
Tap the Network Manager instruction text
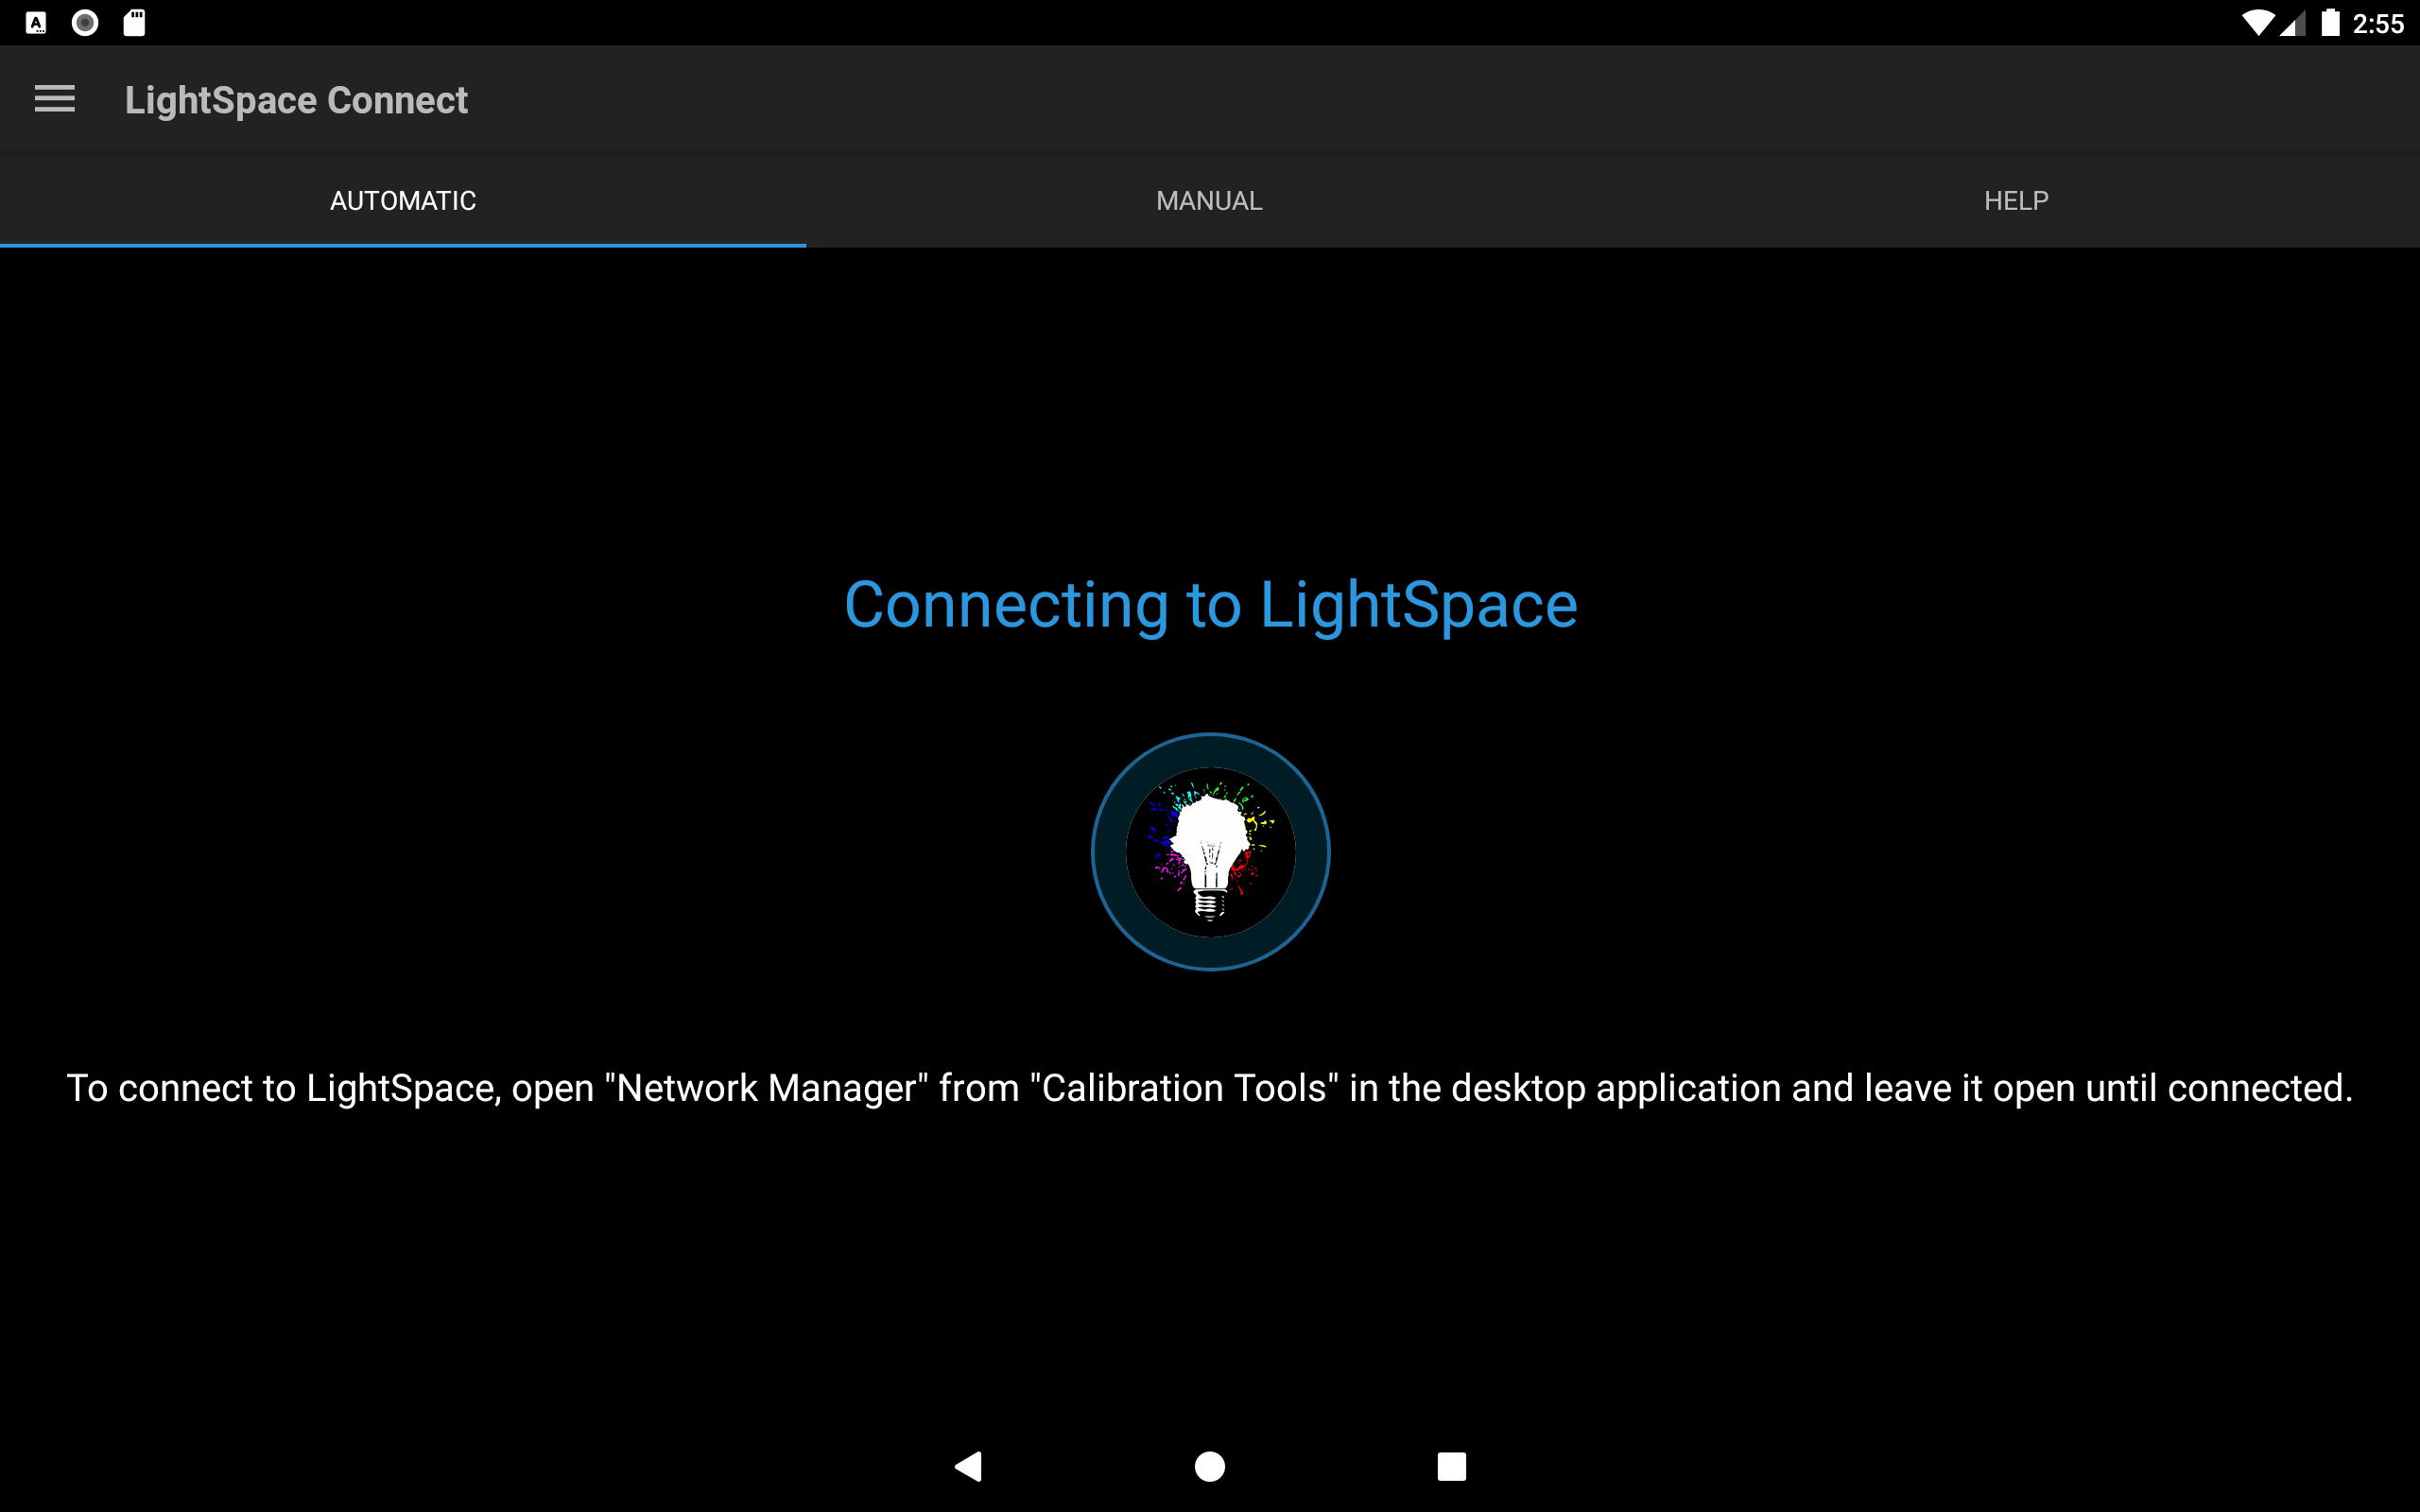pos(1210,1088)
